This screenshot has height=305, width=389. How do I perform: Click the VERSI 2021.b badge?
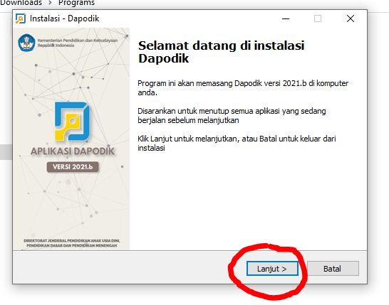click(73, 167)
